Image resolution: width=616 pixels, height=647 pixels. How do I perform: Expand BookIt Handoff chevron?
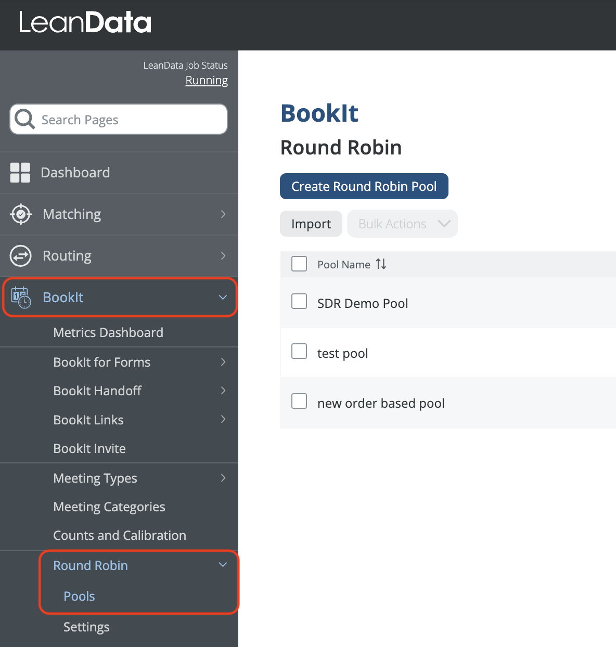click(223, 391)
